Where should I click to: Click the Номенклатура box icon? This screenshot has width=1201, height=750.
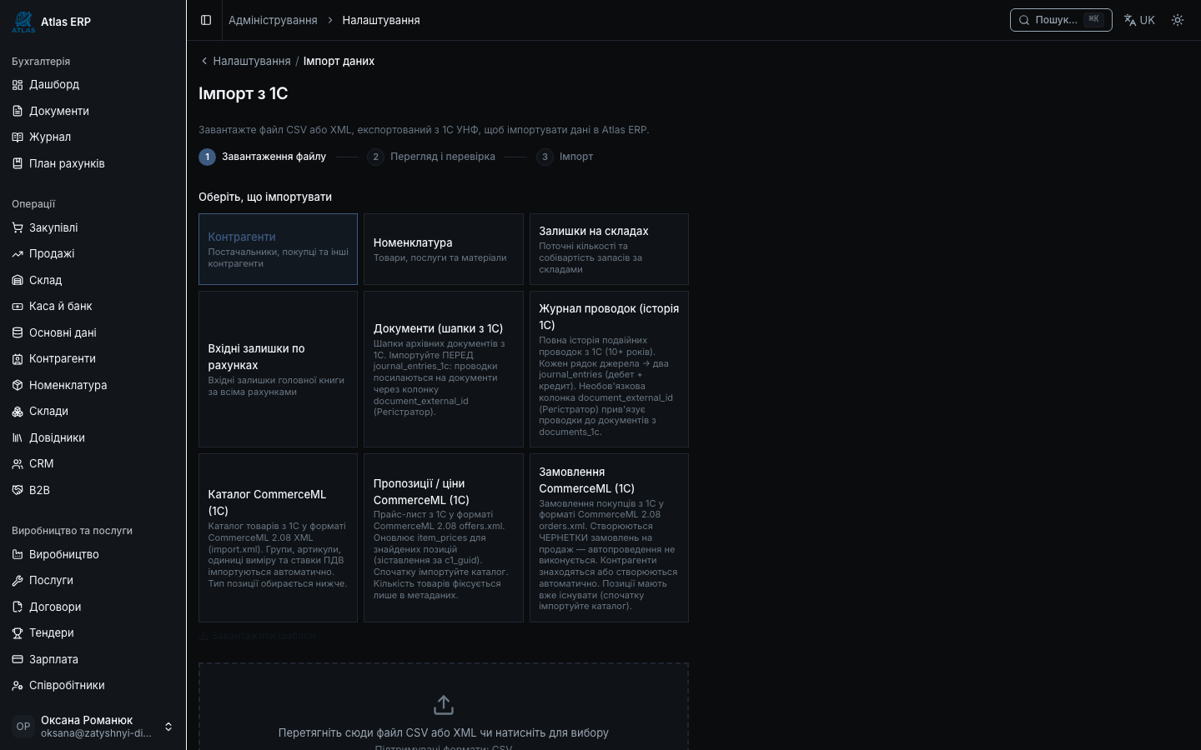[18, 385]
